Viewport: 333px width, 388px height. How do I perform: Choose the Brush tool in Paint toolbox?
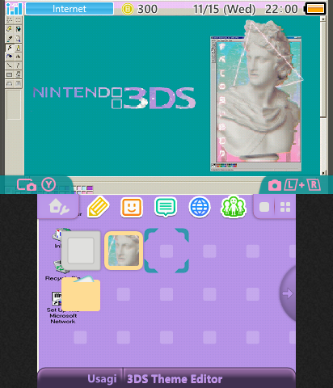point(18,48)
